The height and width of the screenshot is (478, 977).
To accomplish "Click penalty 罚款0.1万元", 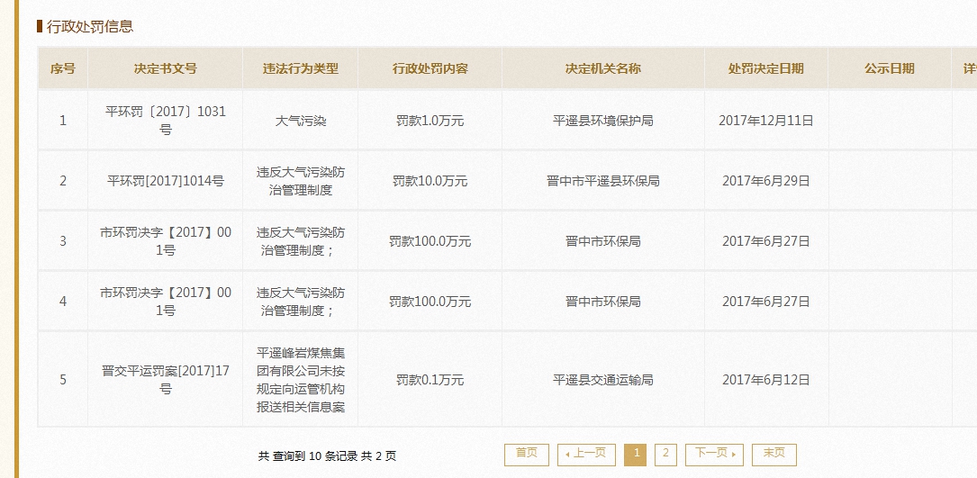I will pyautogui.click(x=430, y=380).
